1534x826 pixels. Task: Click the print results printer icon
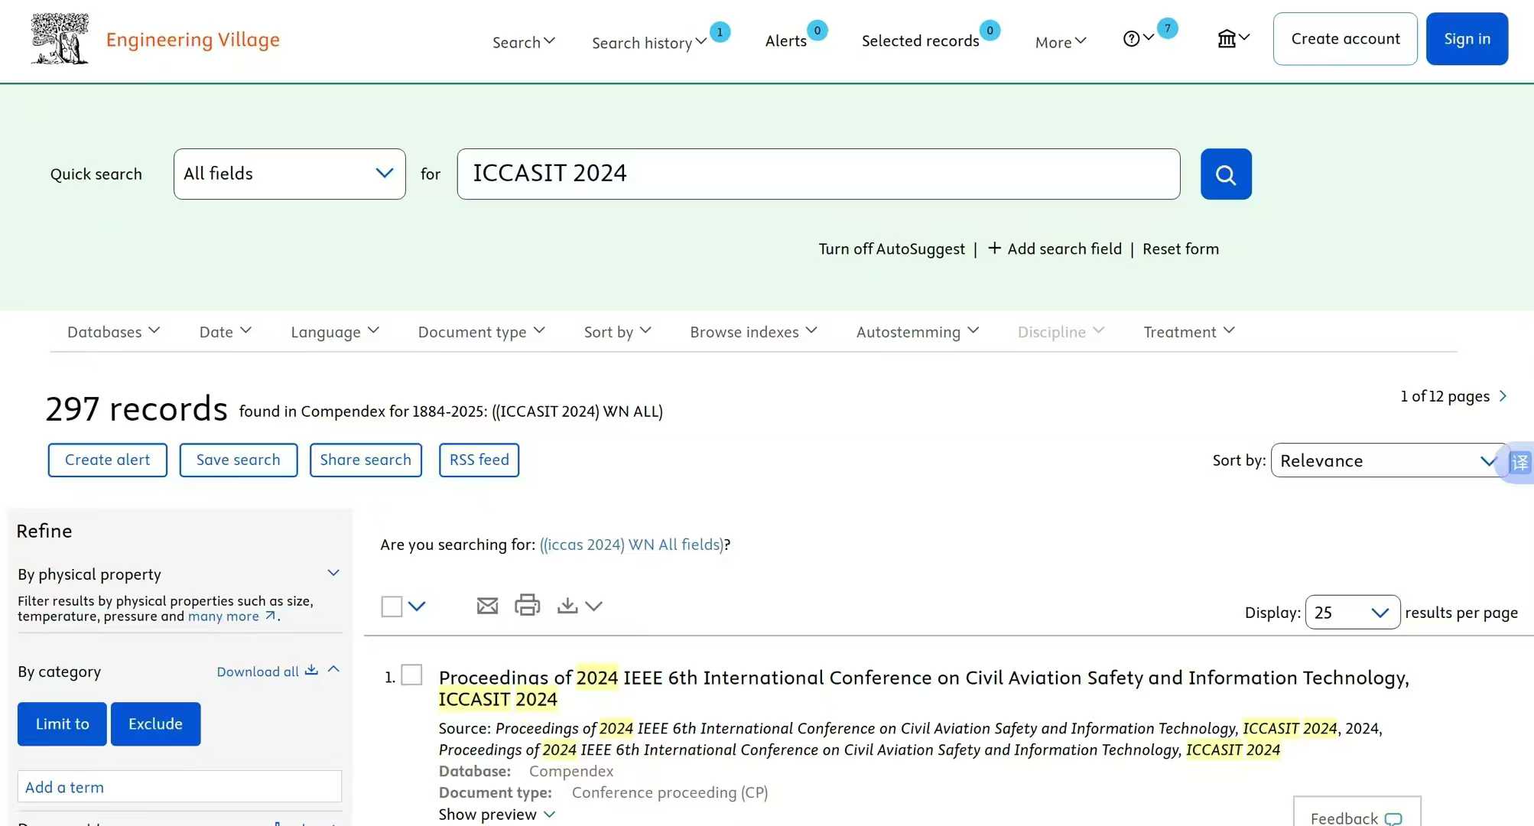527,605
